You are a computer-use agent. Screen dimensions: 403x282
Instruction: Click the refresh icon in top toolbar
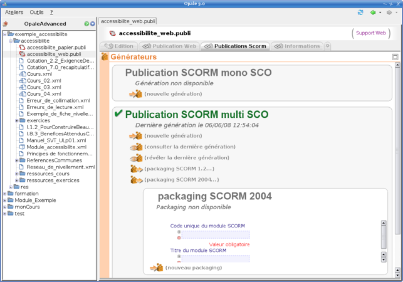click(x=360, y=13)
